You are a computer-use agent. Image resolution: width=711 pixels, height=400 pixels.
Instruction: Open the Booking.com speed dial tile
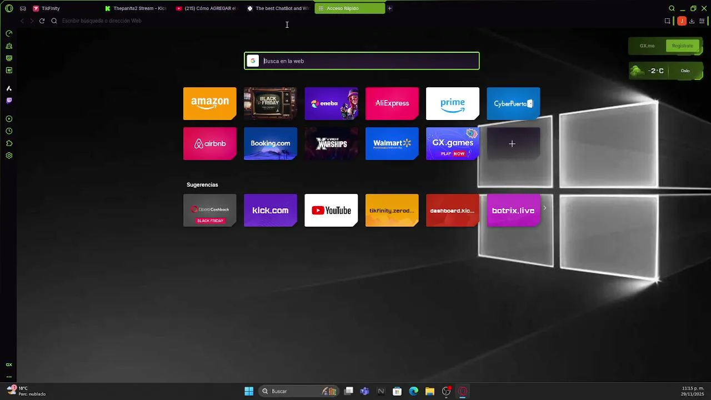pos(271,143)
